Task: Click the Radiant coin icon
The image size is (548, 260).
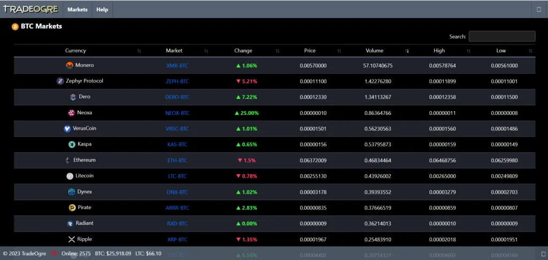Action: (70, 223)
